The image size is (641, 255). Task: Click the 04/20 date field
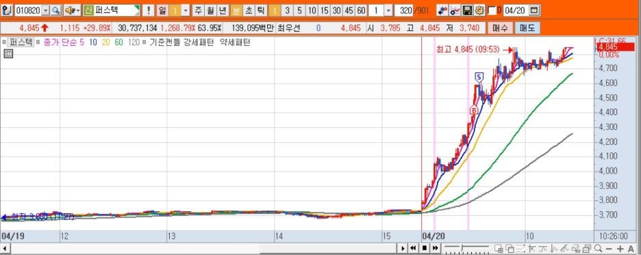(516, 10)
